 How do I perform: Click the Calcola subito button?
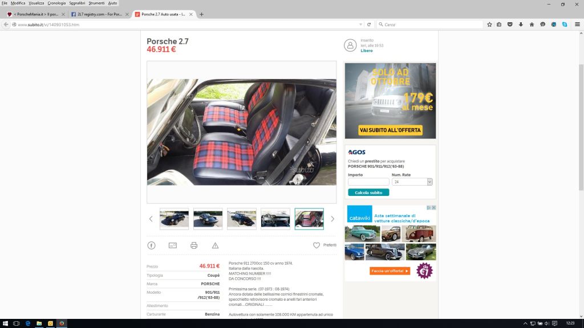[x=368, y=192]
